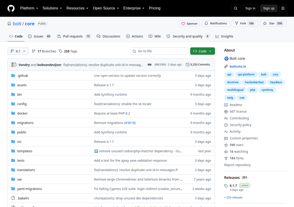Click the public folder icon
The width and height of the screenshot is (294, 207).
coord(13,132)
